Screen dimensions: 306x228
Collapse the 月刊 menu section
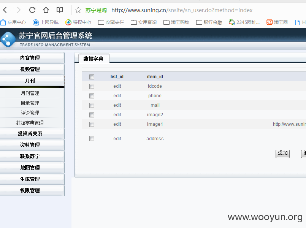click(32, 81)
